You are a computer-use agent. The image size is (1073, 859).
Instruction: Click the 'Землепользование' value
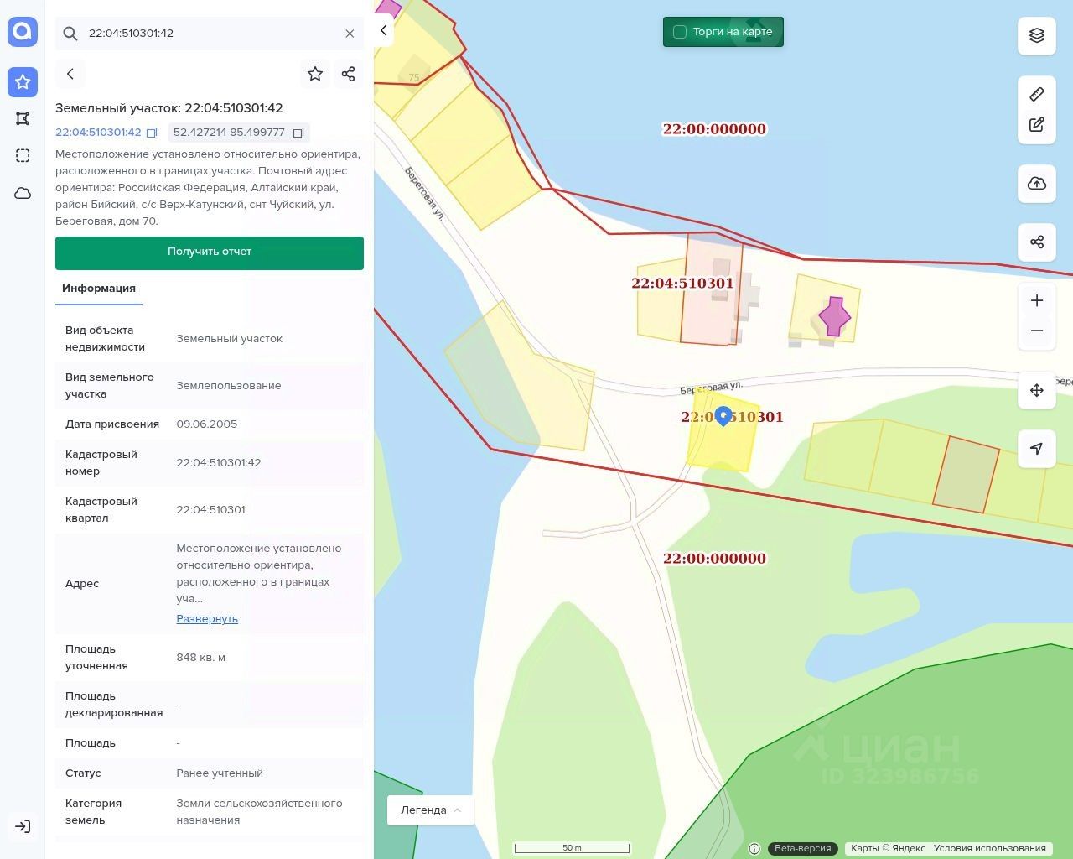tap(229, 386)
